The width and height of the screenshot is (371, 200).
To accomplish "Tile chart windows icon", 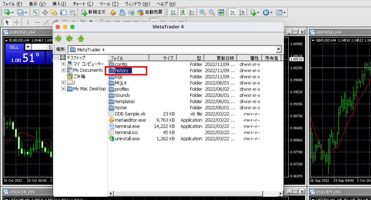I will (x=221, y=12).
